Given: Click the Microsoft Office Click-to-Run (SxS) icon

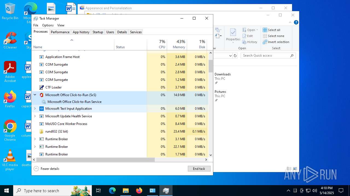Looking at the screenshot, I should click(x=42, y=95).
